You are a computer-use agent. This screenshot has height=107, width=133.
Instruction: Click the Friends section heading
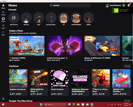pyautogui.click(x=13, y=10)
